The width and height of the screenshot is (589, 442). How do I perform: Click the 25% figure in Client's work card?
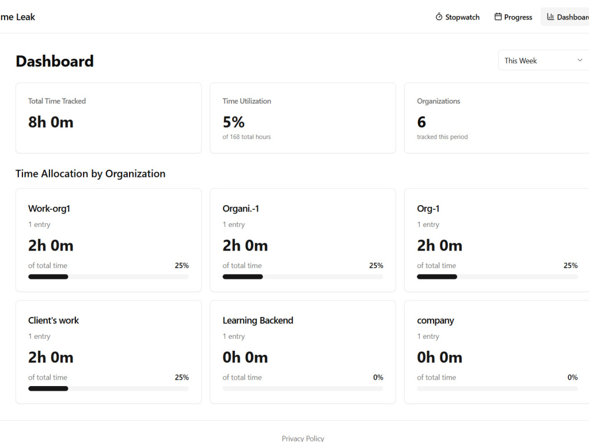[182, 377]
